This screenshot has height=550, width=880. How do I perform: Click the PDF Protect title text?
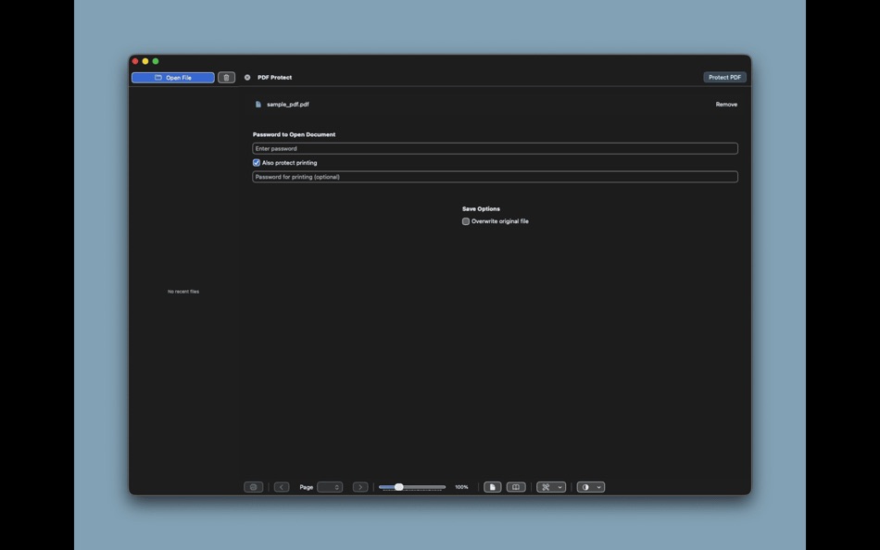click(274, 78)
